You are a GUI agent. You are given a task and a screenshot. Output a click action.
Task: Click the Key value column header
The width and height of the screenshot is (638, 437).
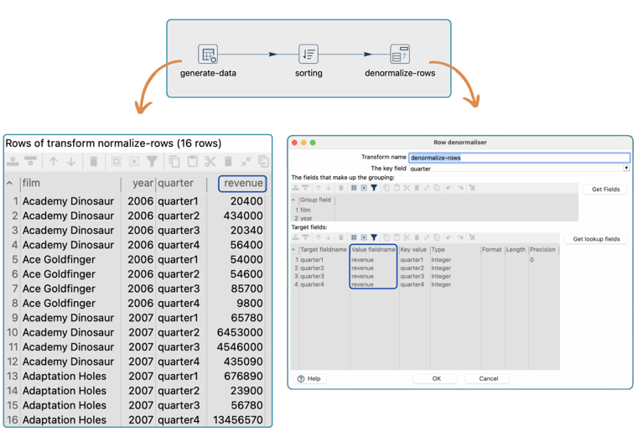(x=413, y=250)
